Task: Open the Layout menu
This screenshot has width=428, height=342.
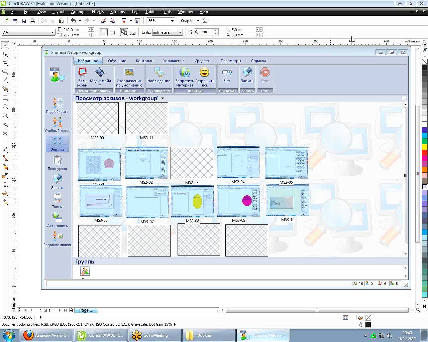Action: point(59,12)
